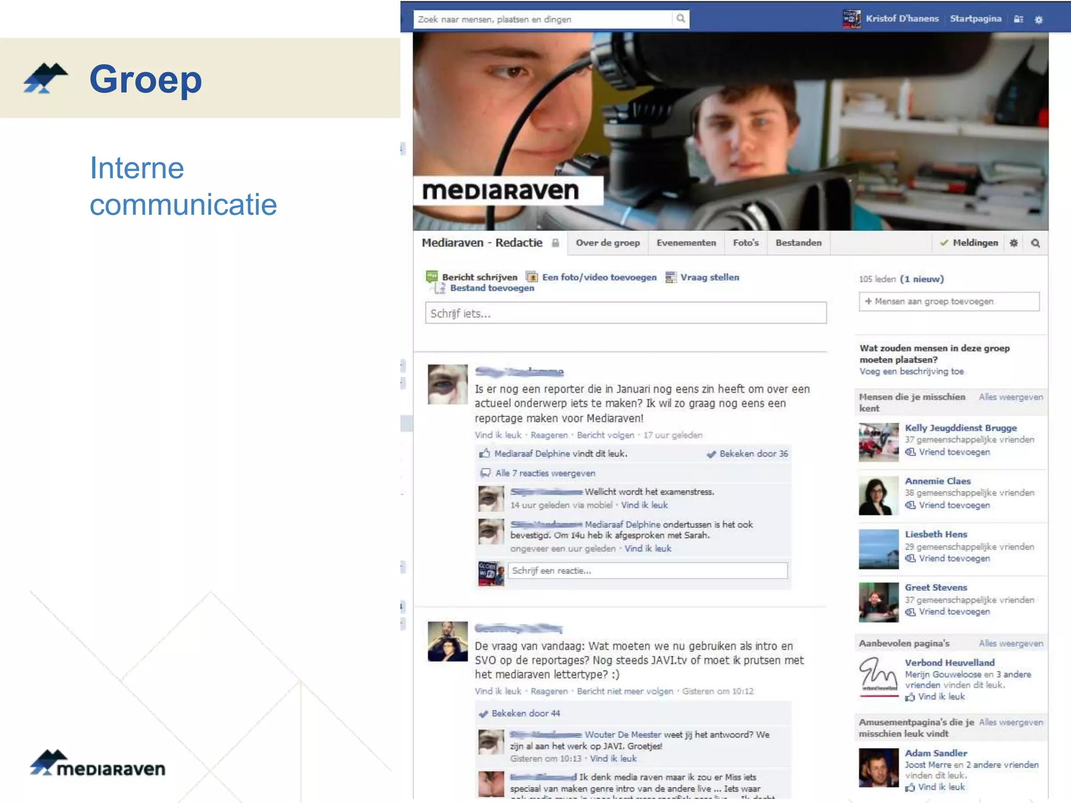The image size is (1071, 803).
Task: Click the group search magnifier icon
Action: tap(1035, 243)
